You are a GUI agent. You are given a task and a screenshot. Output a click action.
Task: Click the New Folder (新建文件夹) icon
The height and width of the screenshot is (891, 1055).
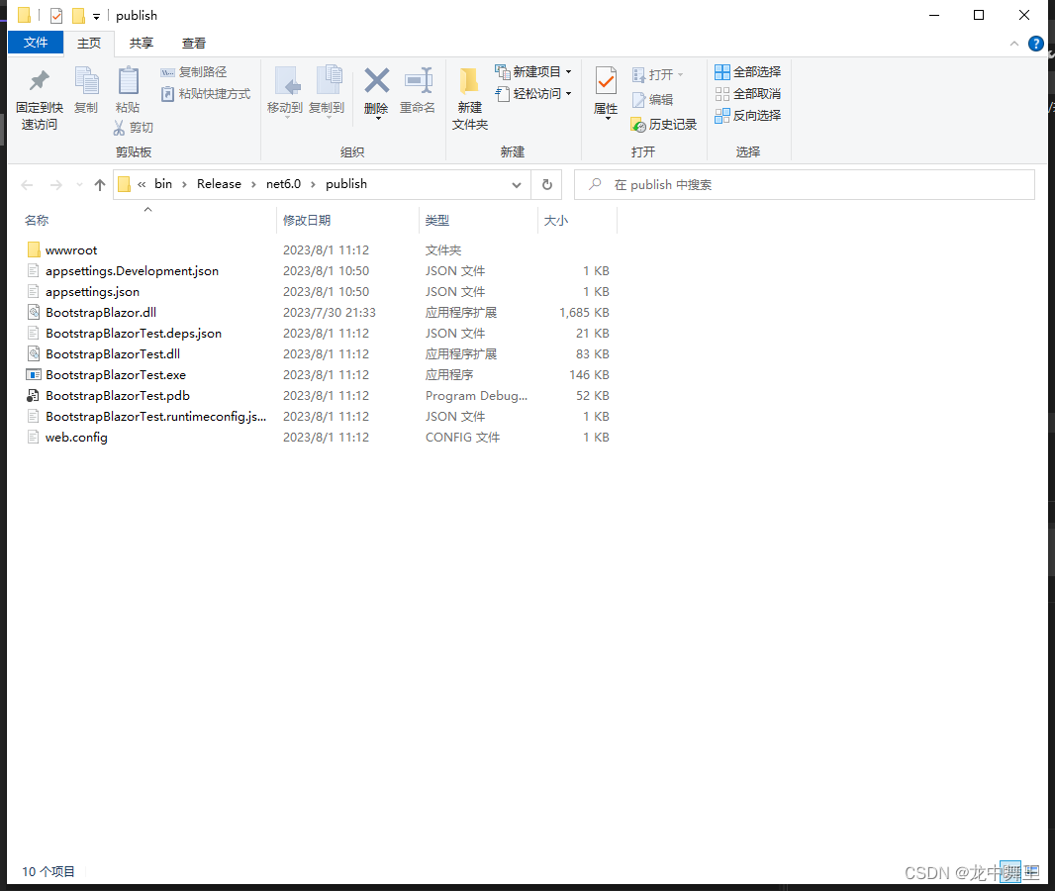469,81
